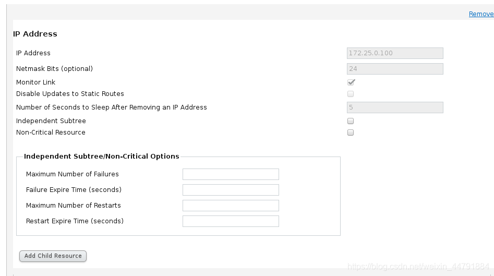Click the Netmask Bits field showing 24
The image size is (494, 276).
tap(395, 69)
